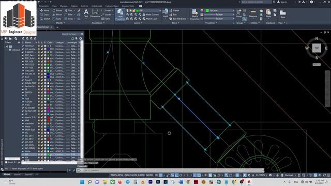
Task: Expand the Block panel dropdown
Action: point(175,23)
